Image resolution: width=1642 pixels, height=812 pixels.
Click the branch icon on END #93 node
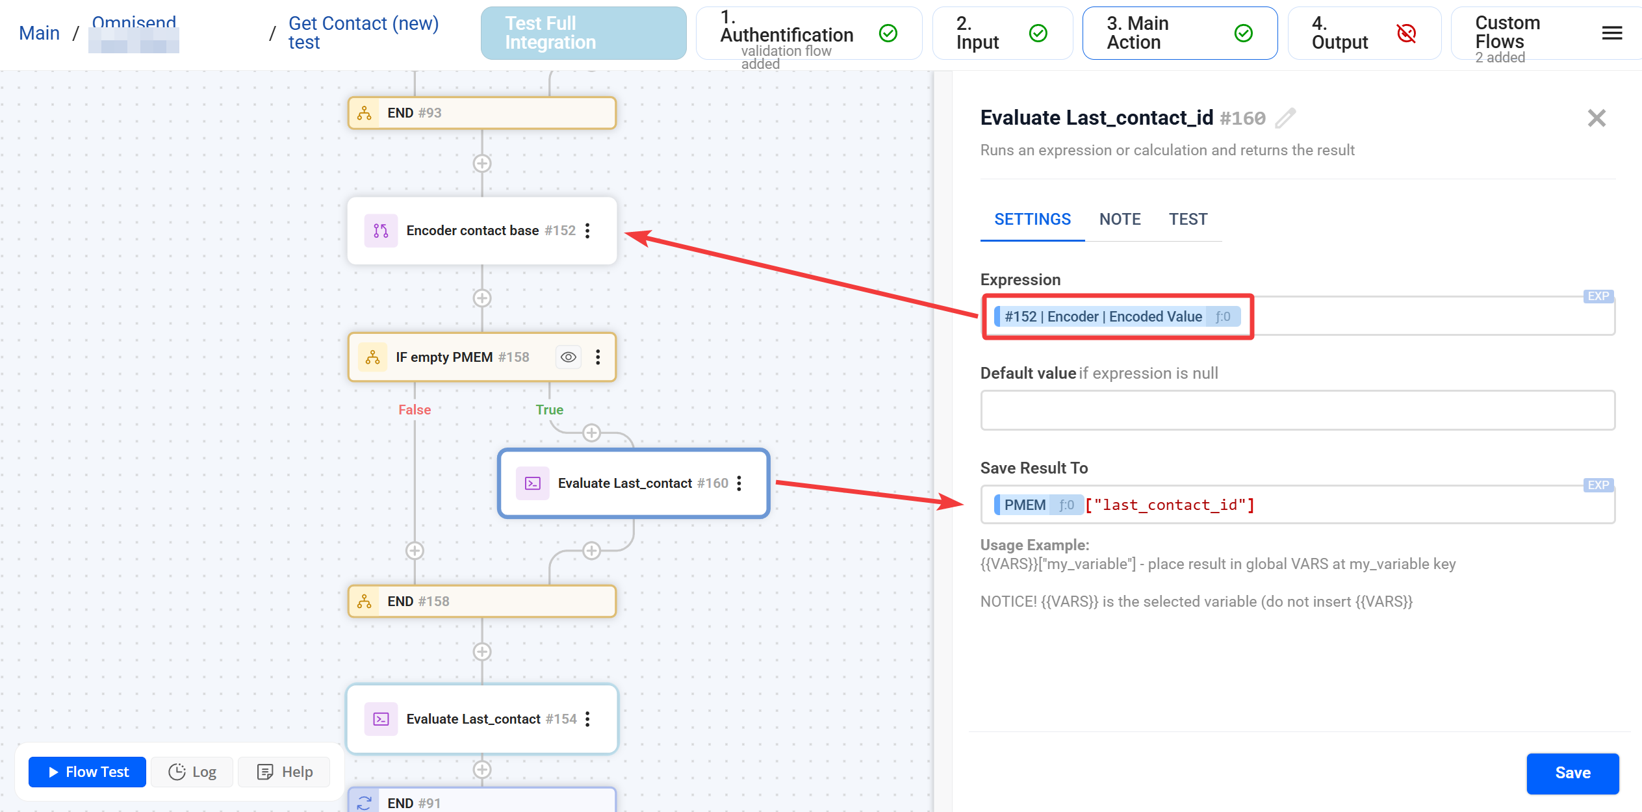pyautogui.click(x=366, y=112)
